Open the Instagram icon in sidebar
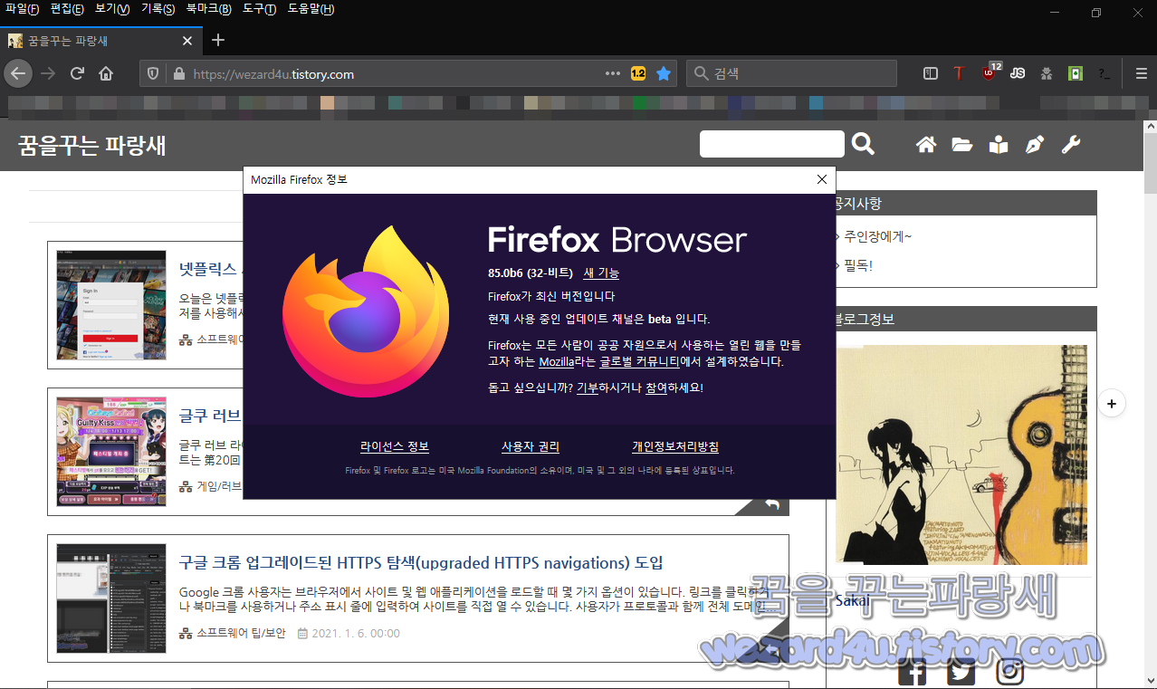The image size is (1157, 689). 1010,671
